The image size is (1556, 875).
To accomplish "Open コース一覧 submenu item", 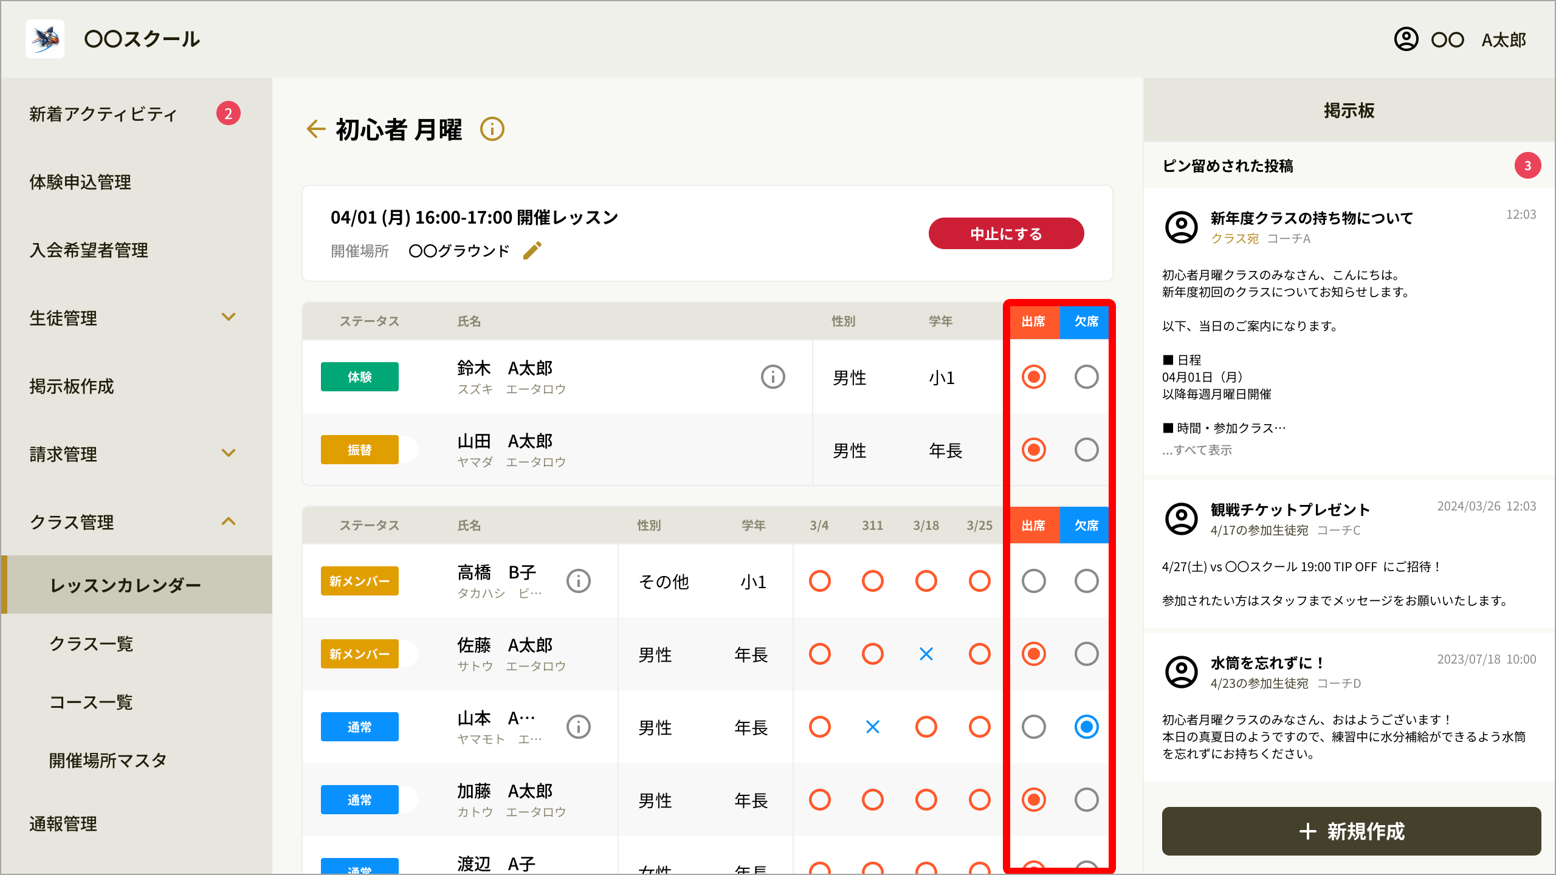I will click(91, 702).
